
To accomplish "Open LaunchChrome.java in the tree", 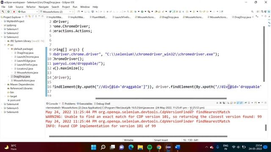I will click(x=28, y=57).
